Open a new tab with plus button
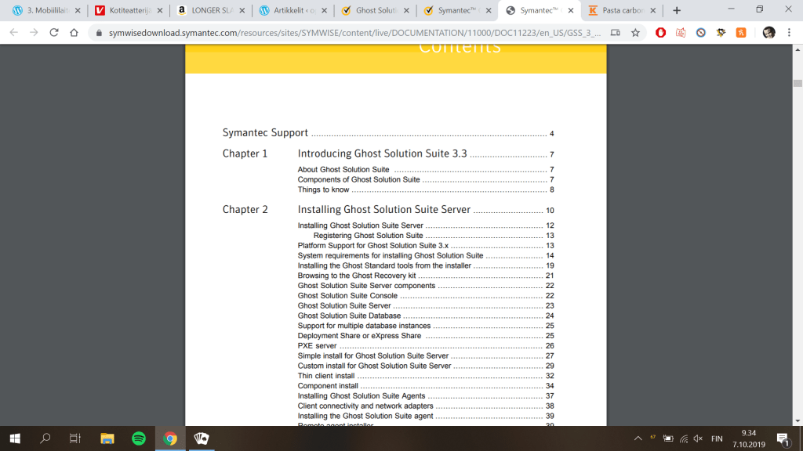The height and width of the screenshot is (451, 803). 677,10
